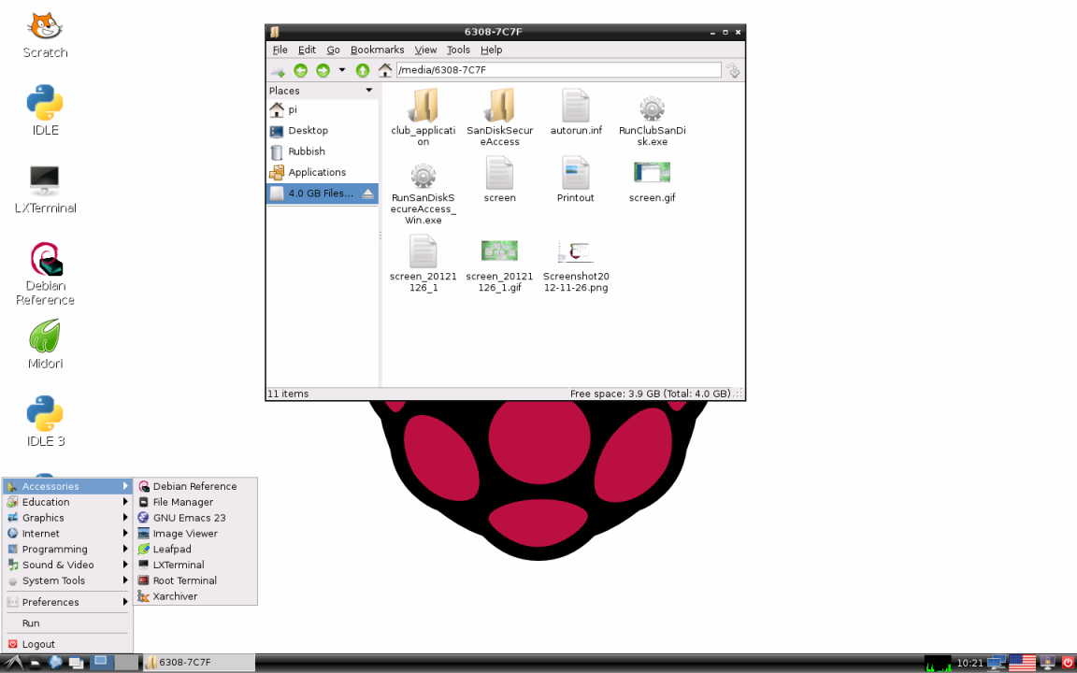Screen dimensions: 1077x673
Task: Click the new tab toolbar icon
Action: tap(279, 71)
